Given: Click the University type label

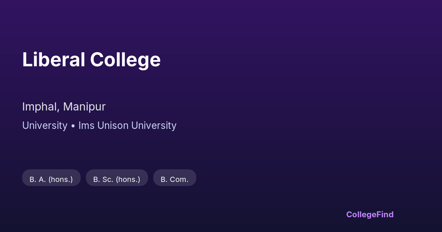Looking at the screenshot, I should pyautogui.click(x=45, y=126).
